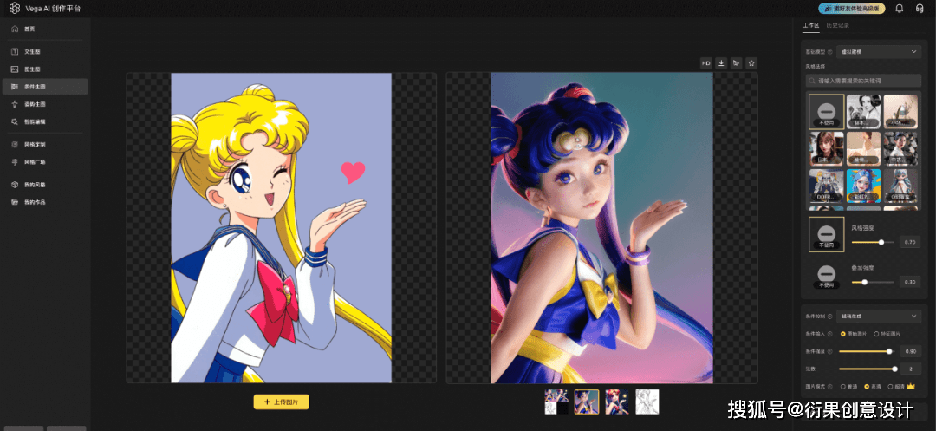Select the blue-haired cartoon girl style
Screen dimensions: 936x431
[863, 186]
